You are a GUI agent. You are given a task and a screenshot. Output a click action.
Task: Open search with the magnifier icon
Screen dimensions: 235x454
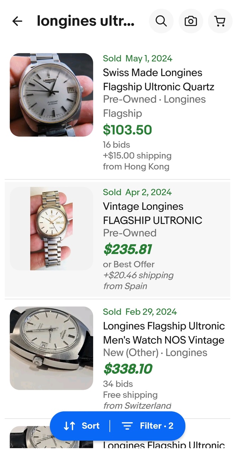click(x=161, y=21)
